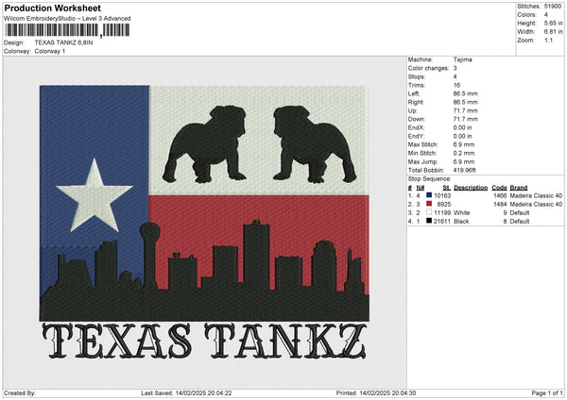Click the 'Created By:' footer label
567x400 pixels.
pyautogui.click(x=20, y=392)
